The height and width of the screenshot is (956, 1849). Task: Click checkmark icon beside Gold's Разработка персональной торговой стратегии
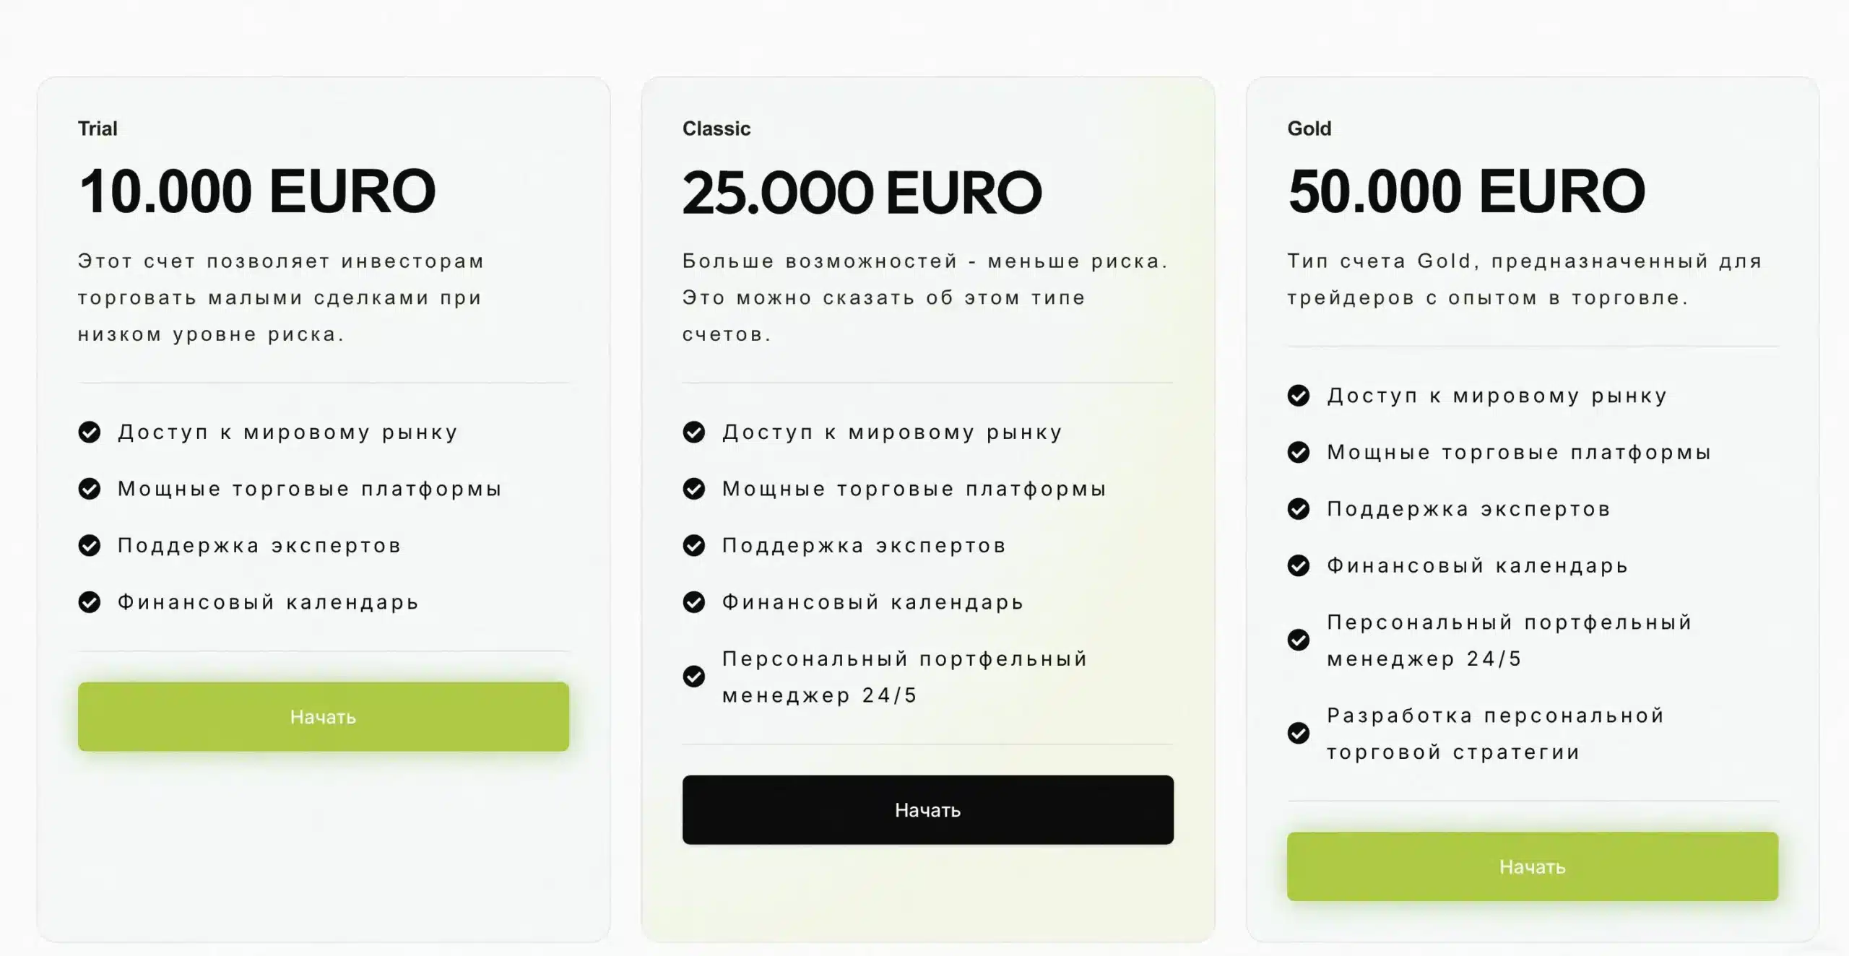click(1299, 733)
